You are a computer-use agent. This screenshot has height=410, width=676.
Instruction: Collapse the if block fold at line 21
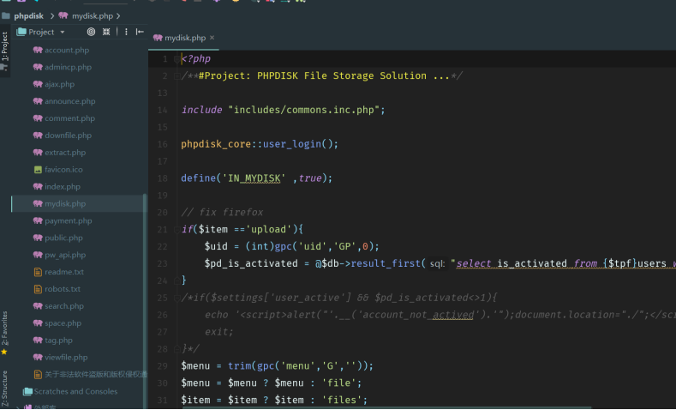pyautogui.click(x=176, y=230)
